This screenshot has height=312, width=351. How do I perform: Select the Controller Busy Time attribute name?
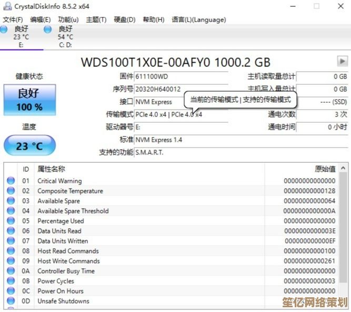click(66, 271)
